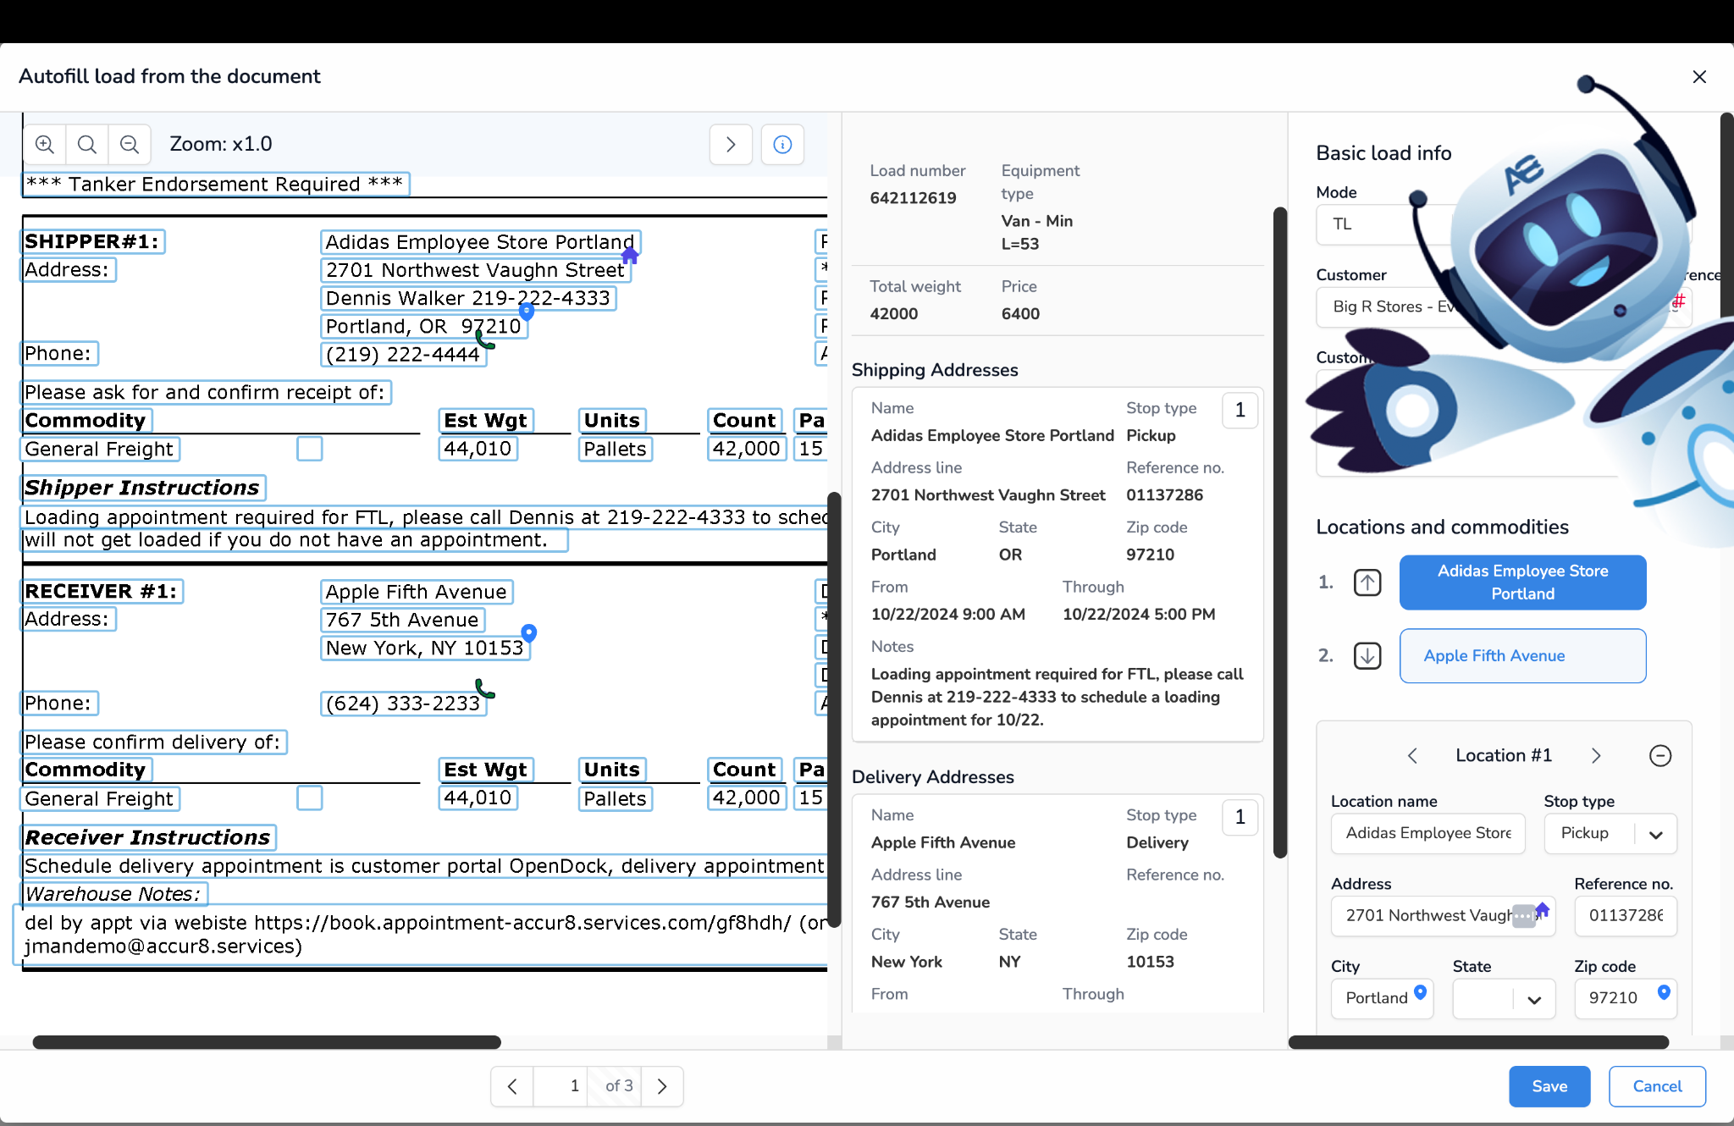Click the pin icon in Zip code field
The width and height of the screenshot is (1734, 1126).
pyautogui.click(x=1664, y=992)
